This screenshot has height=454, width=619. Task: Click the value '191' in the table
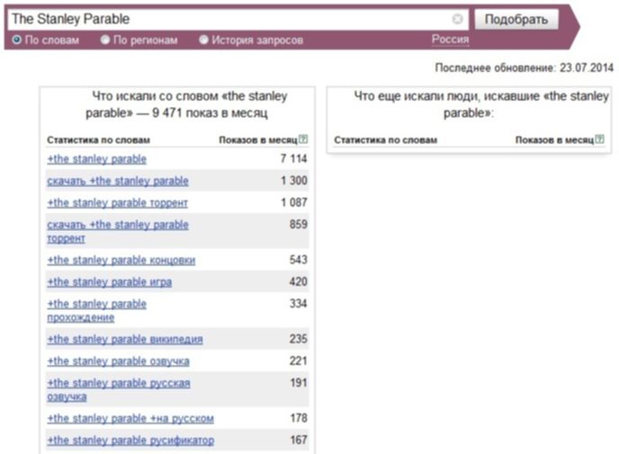point(299,383)
